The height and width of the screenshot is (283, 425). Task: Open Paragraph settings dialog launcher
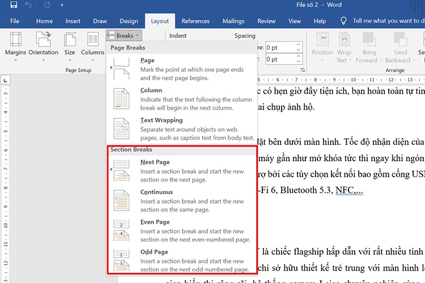pos(303,70)
